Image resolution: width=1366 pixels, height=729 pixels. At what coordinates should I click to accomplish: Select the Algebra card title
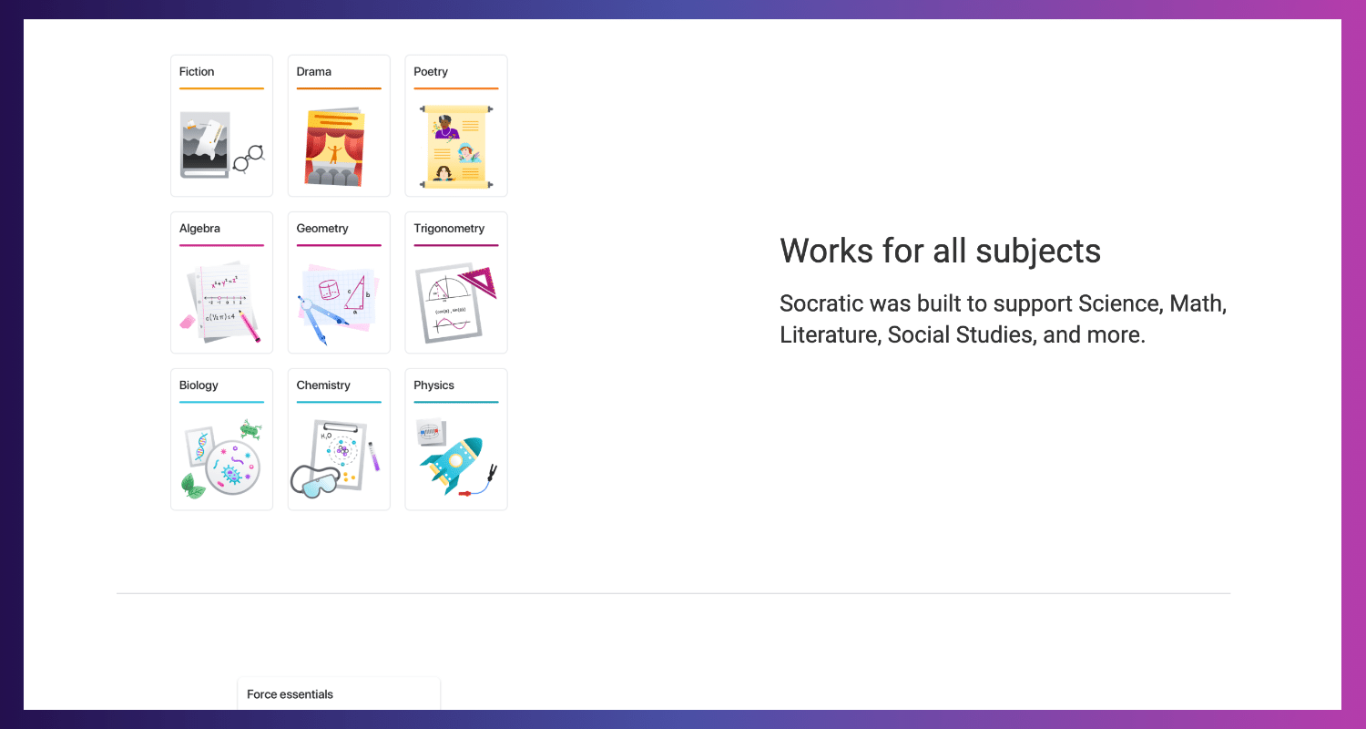(199, 229)
